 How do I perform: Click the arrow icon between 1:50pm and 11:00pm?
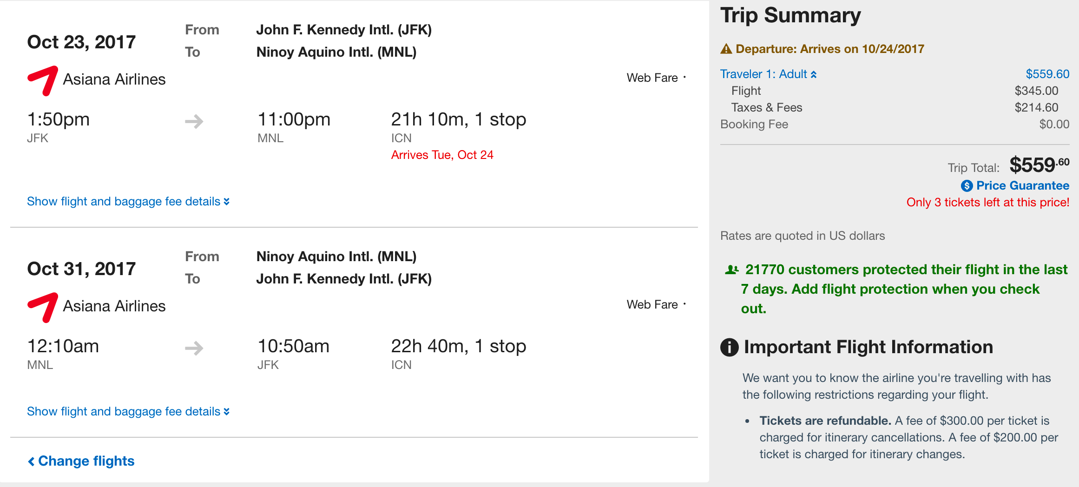[194, 121]
